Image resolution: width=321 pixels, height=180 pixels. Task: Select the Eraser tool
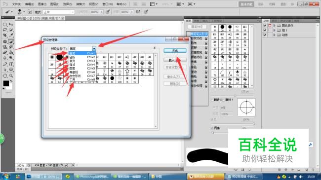5,53
